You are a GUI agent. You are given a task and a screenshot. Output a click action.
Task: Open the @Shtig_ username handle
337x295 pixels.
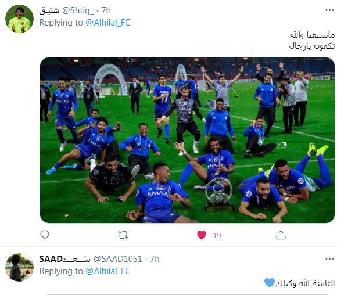click(78, 10)
